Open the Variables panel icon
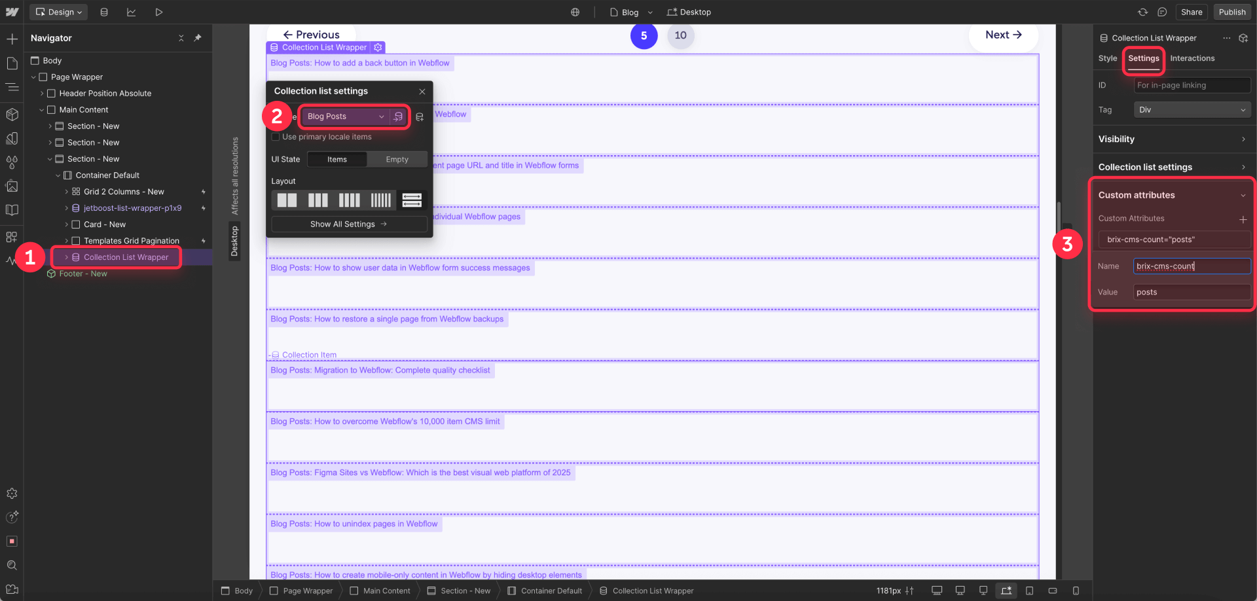The width and height of the screenshot is (1257, 601). pos(12,138)
